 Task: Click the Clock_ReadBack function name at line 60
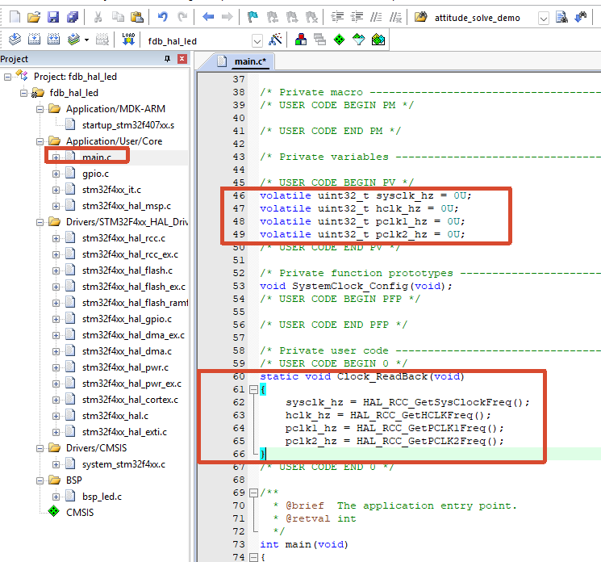(382, 377)
